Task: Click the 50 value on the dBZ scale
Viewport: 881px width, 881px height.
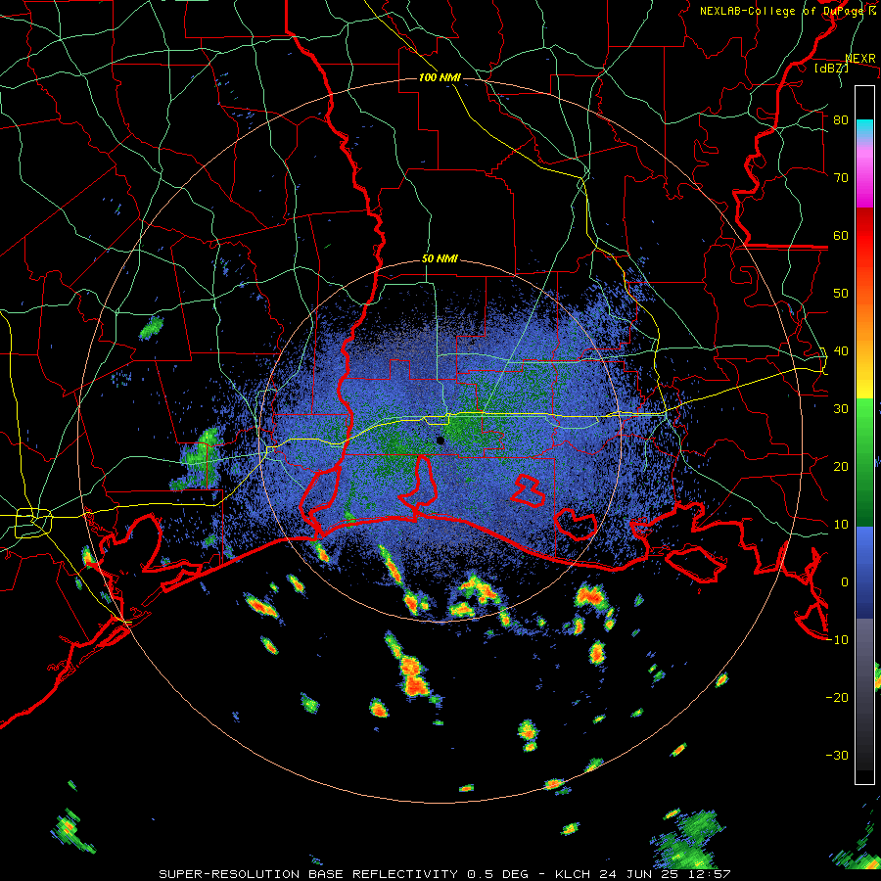Action: pyautogui.click(x=841, y=294)
